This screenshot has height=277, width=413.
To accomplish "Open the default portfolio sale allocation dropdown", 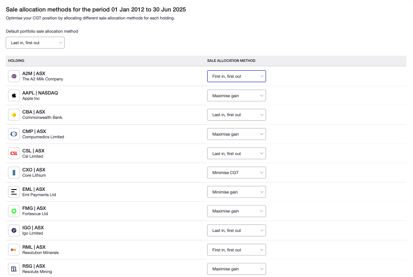I will pos(35,42).
